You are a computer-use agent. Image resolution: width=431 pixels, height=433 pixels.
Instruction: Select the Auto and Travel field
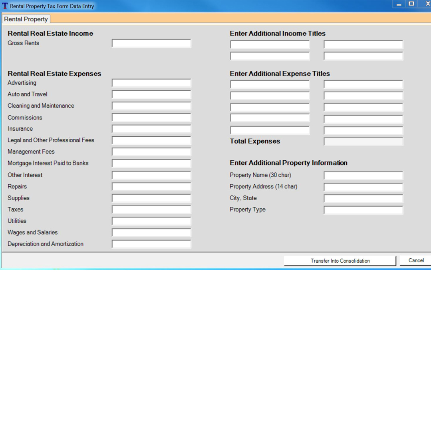(151, 94)
